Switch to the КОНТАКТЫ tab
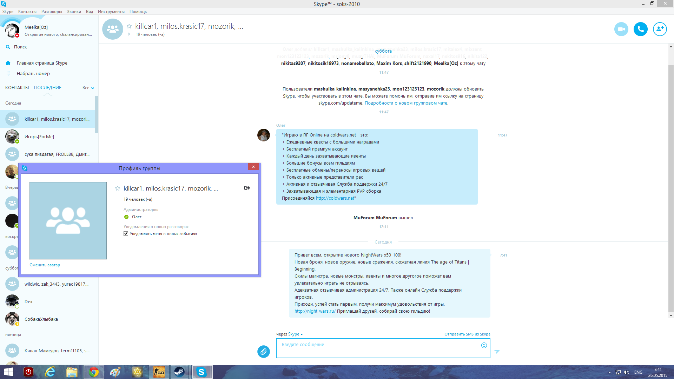This screenshot has height=379, width=674. coord(17,88)
